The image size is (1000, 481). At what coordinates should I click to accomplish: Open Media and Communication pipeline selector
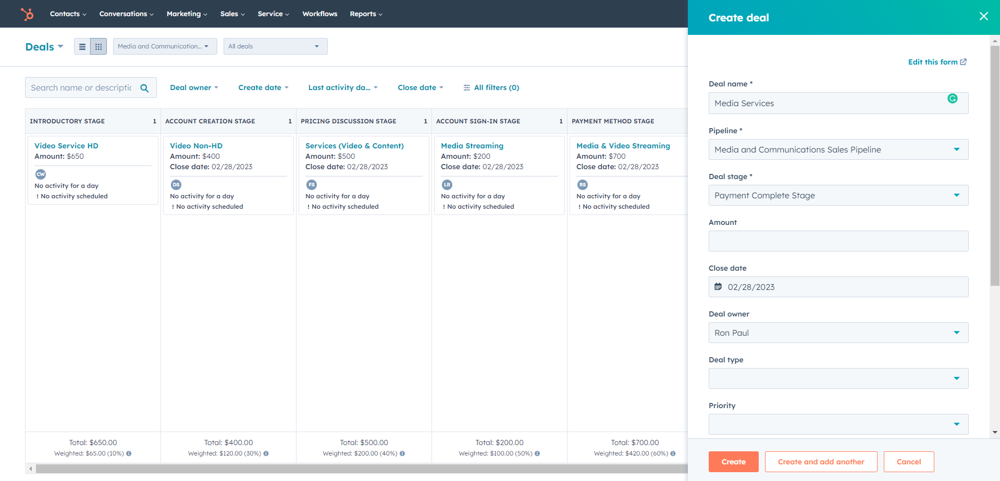(165, 46)
